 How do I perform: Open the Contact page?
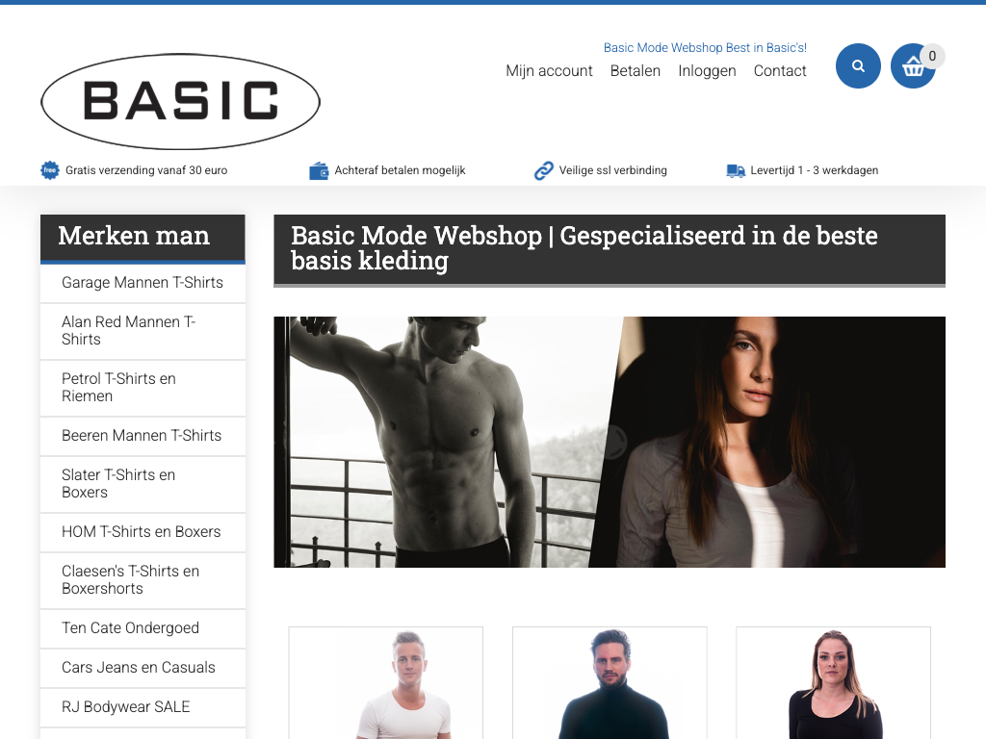pos(780,71)
